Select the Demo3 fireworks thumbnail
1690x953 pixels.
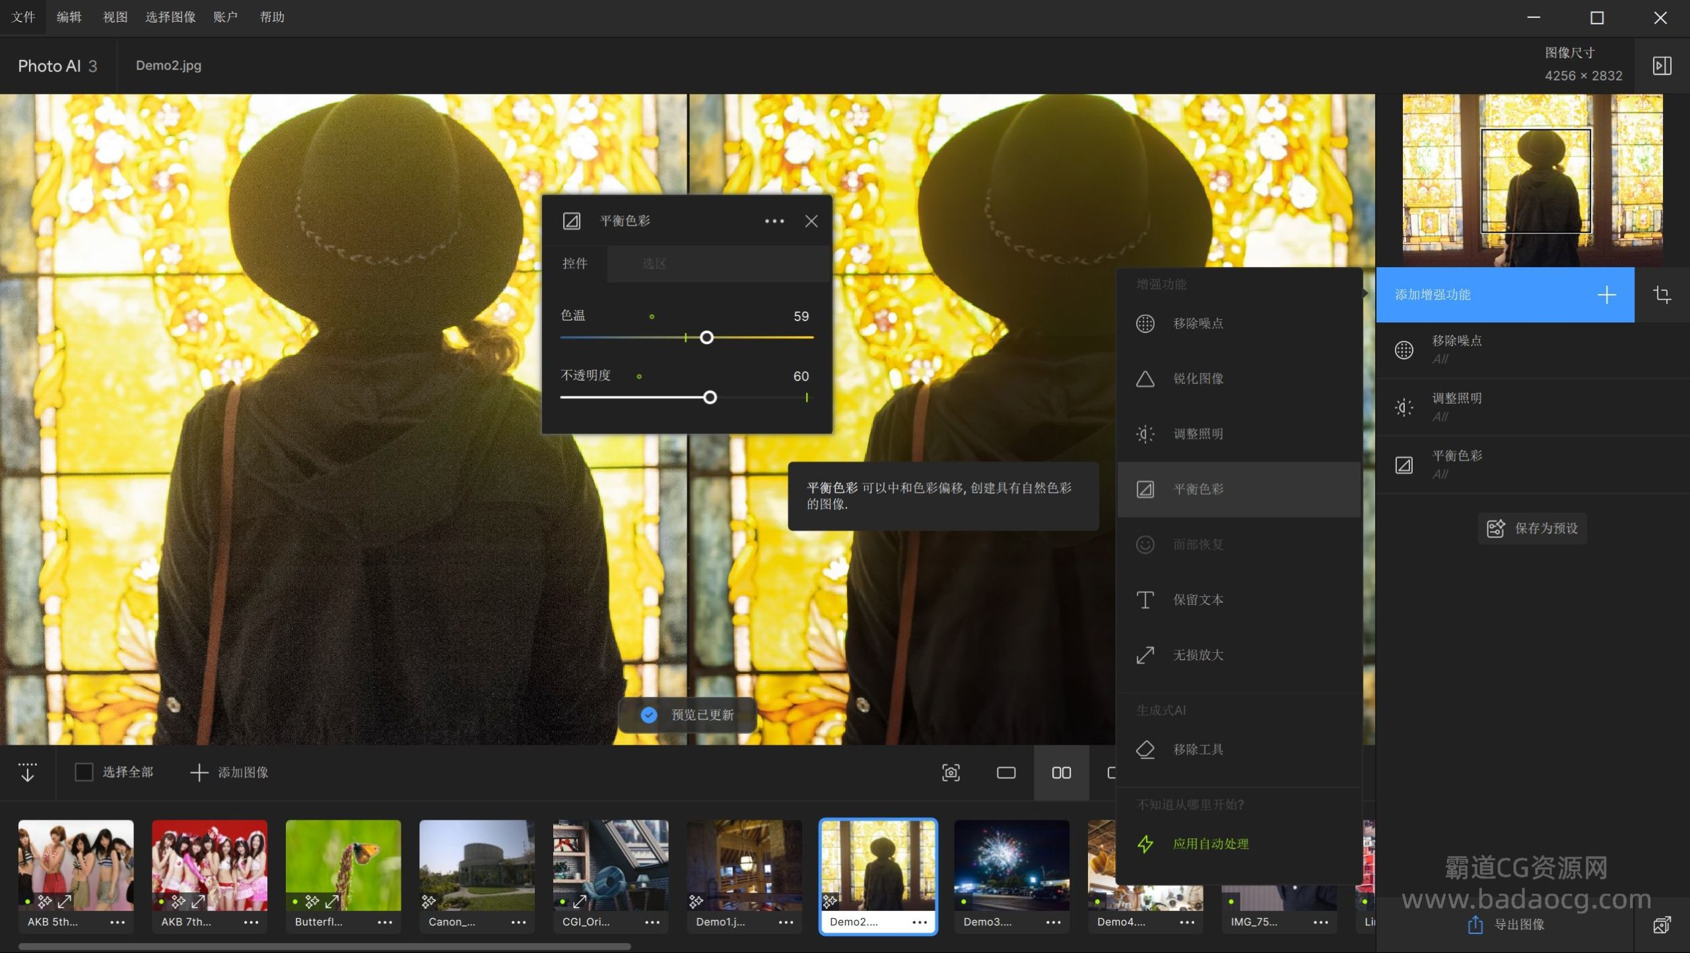(x=1012, y=865)
